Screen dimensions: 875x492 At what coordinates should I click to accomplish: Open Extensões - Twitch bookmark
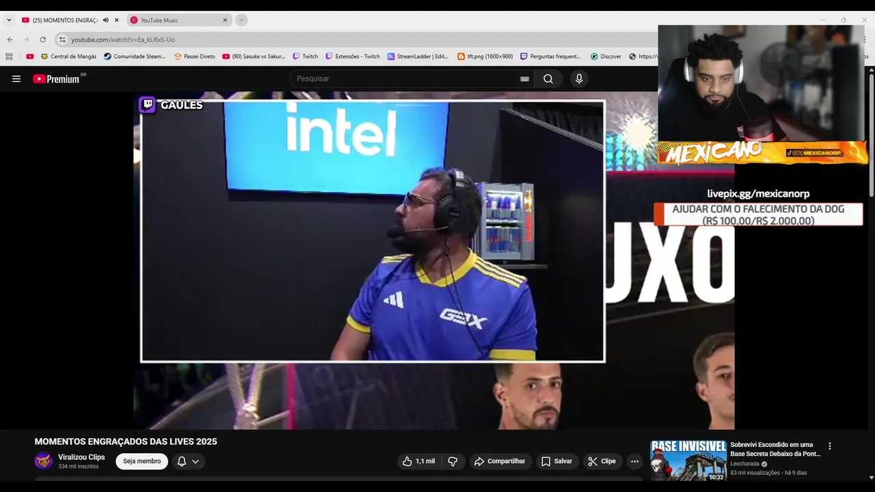click(353, 57)
